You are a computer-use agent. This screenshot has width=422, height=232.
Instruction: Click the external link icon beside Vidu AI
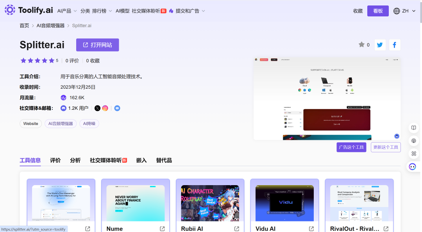(x=311, y=229)
